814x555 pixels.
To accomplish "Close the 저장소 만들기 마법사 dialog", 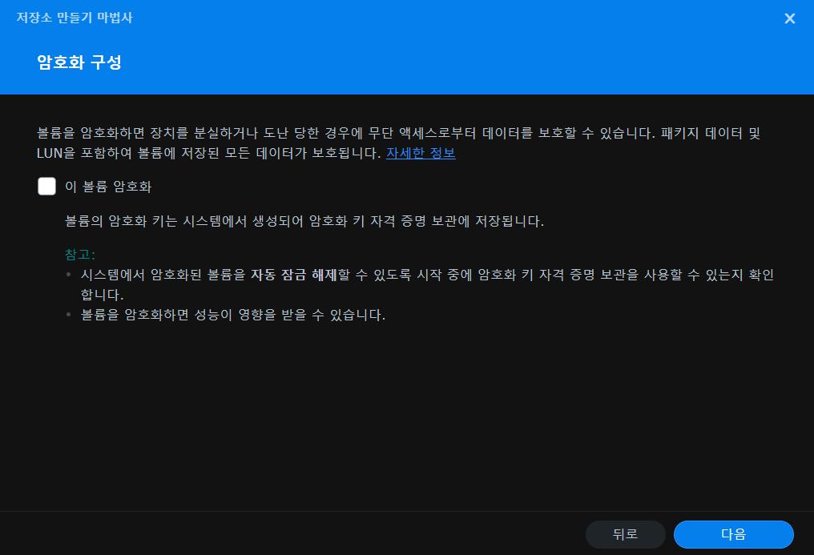I will [790, 18].
